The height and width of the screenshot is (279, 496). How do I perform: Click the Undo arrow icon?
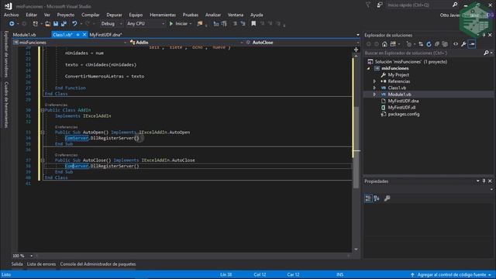(x=74, y=24)
